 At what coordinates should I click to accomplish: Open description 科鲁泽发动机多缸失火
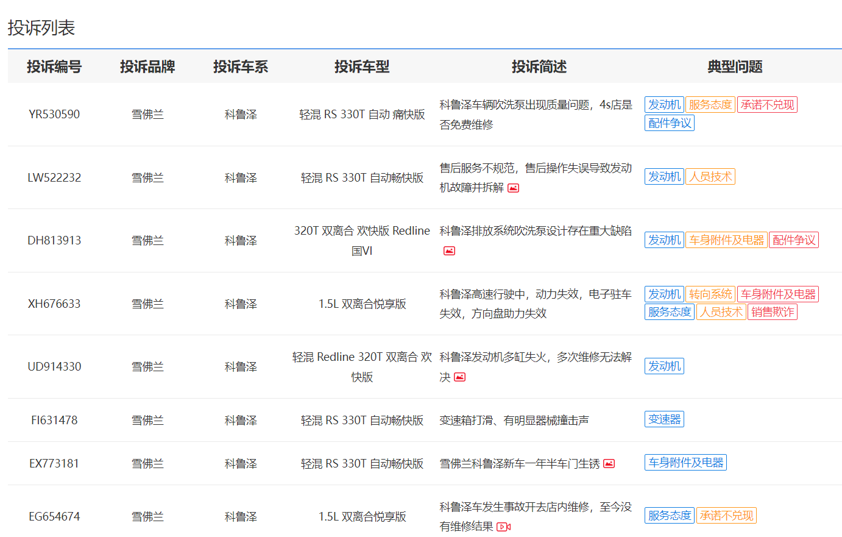click(536, 367)
